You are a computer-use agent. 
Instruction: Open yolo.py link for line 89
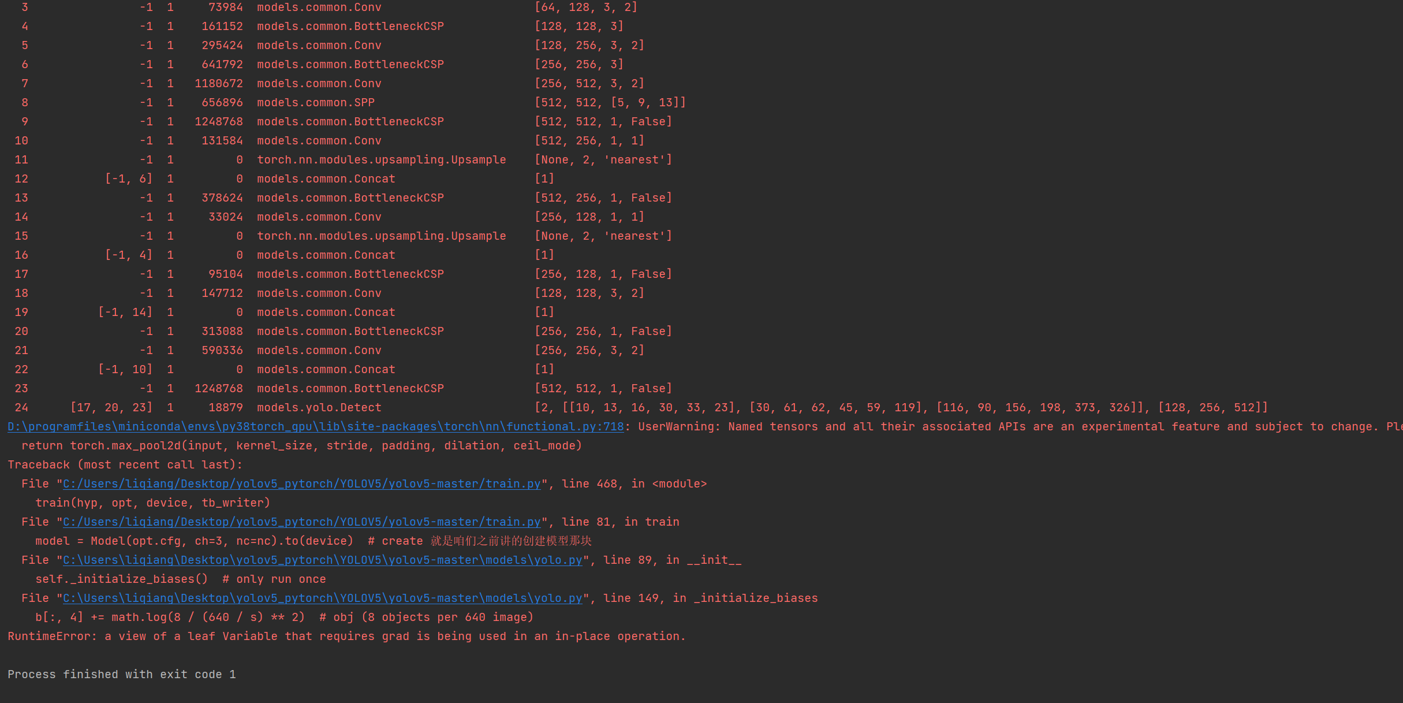tap(322, 560)
